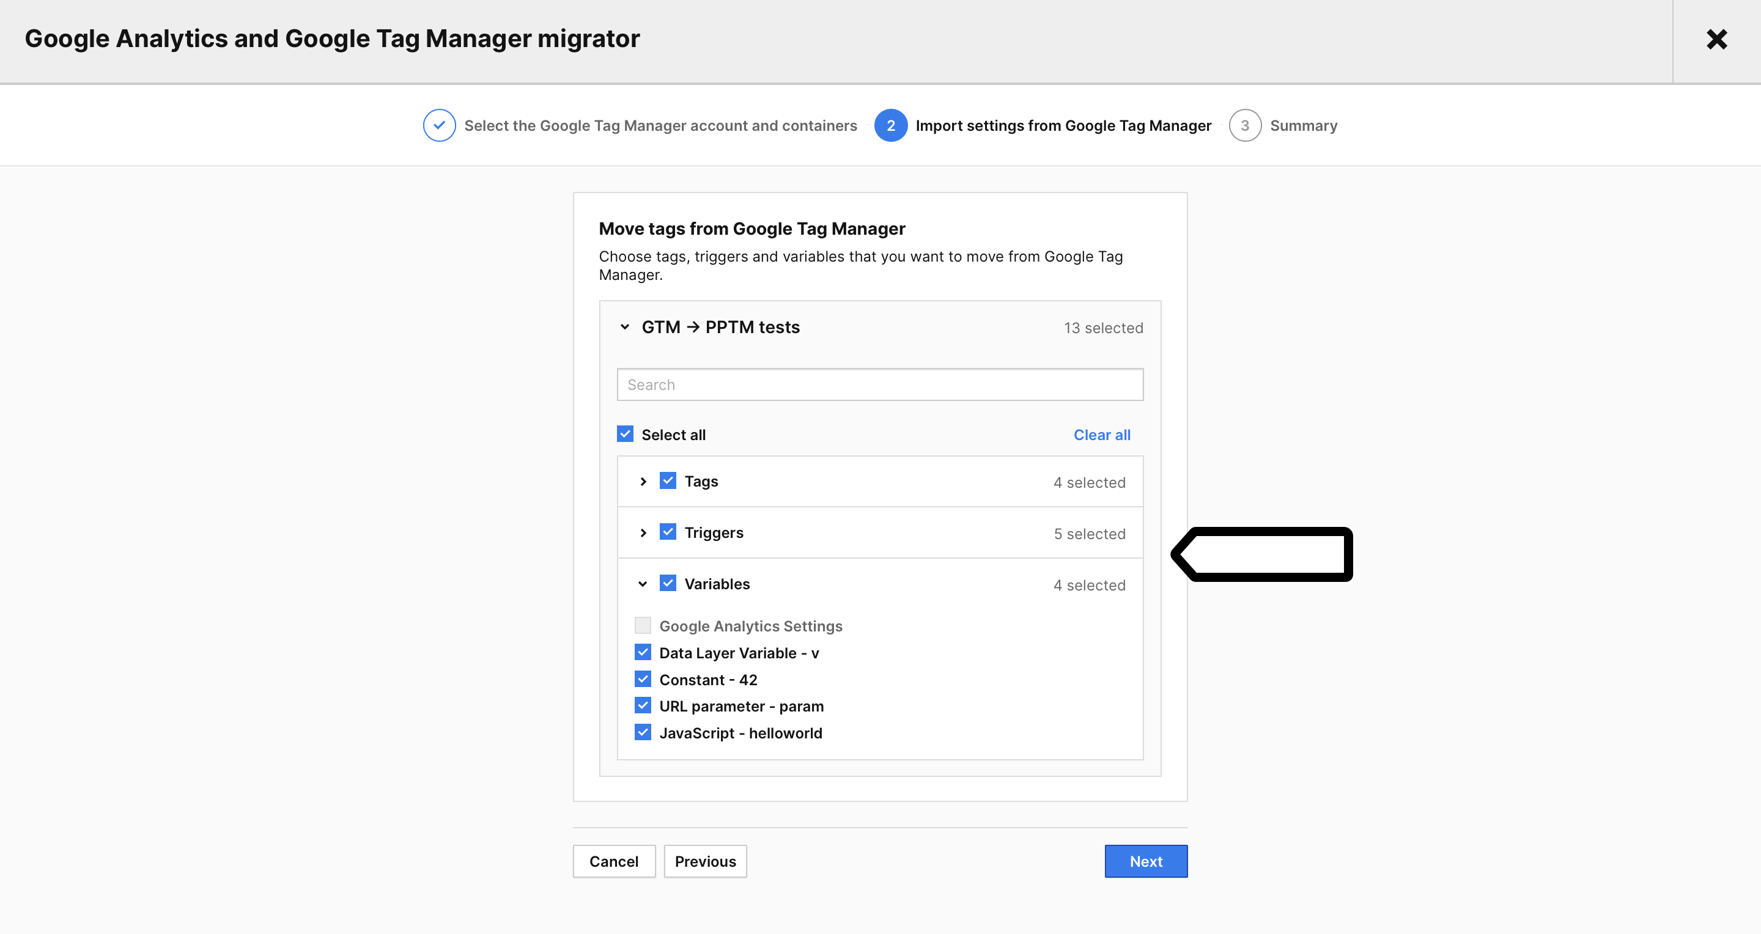The image size is (1761, 934).
Task: Uncheck the Variables checkbox
Action: [667, 583]
